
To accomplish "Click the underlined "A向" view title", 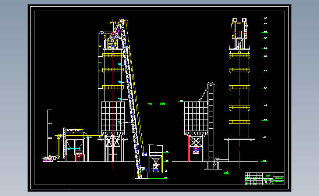I will point(227,173).
